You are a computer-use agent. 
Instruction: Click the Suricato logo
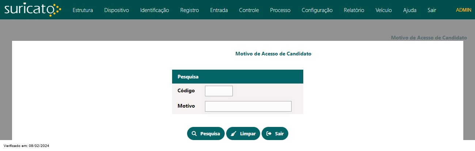(33, 10)
